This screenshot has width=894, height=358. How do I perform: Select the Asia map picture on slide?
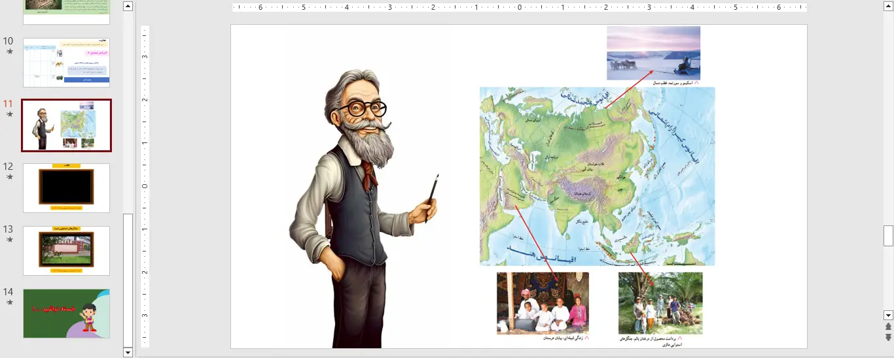point(597,176)
